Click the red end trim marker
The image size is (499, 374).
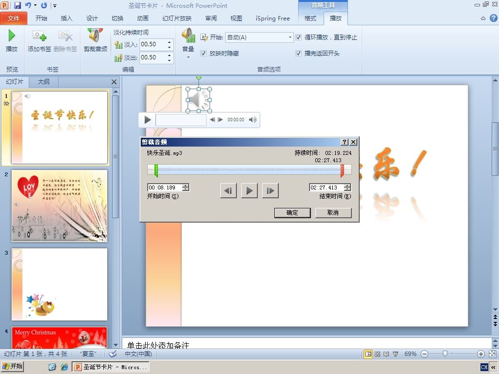[x=342, y=170]
